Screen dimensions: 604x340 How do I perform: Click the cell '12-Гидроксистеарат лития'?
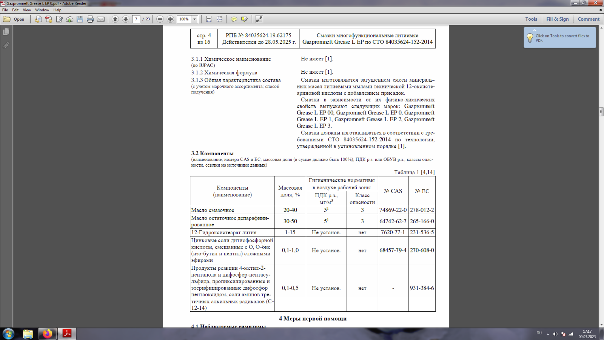click(232, 232)
